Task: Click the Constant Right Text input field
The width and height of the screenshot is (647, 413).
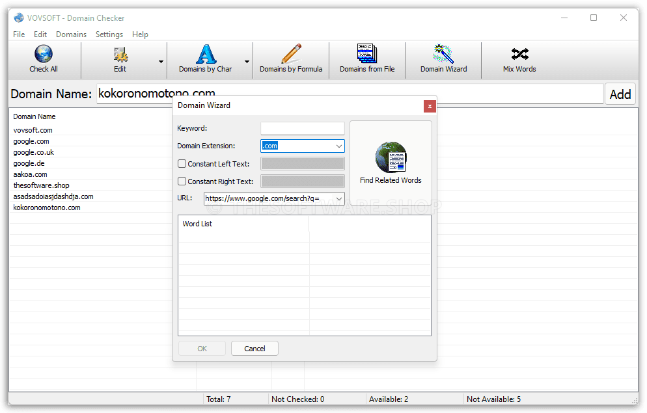Action: [x=303, y=181]
